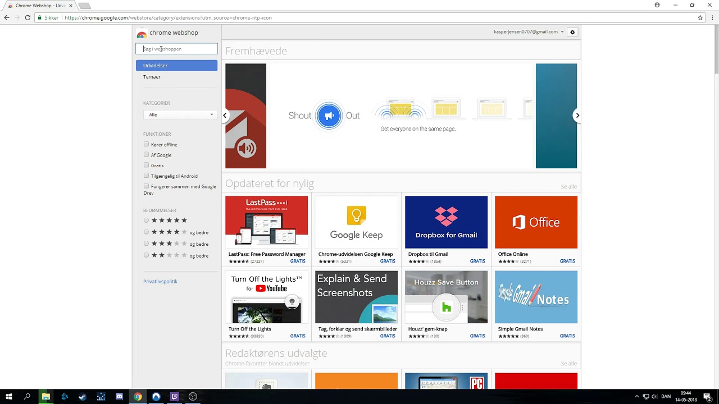Switch to the 'Temaer' section

[x=152, y=77]
